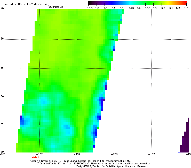Viewport: 191px width, 168px height.
Task: Click the colorbar label -0.45
Action: [130, 8]
